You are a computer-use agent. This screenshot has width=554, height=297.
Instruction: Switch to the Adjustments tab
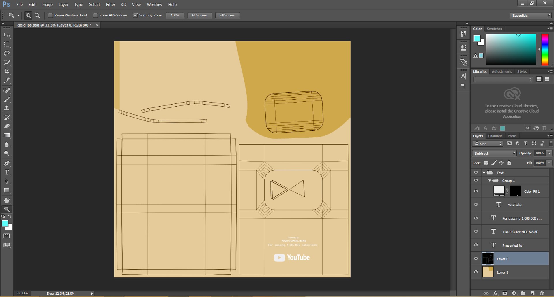point(502,71)
